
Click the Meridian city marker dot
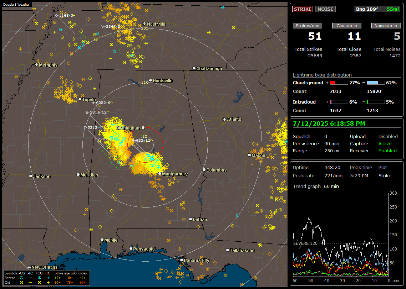click(x=78, y=175)
